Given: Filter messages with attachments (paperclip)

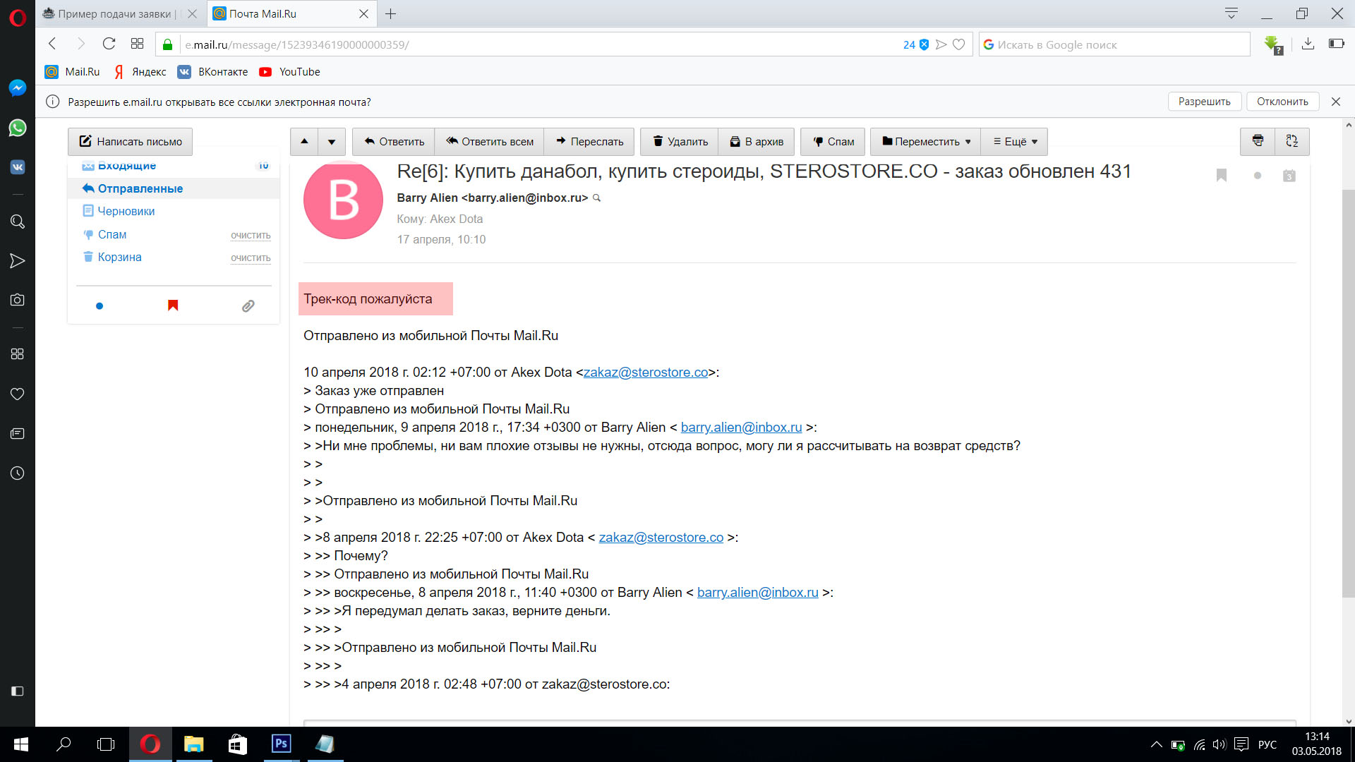Looking at the screenshot, I should (x=248, y=306).
